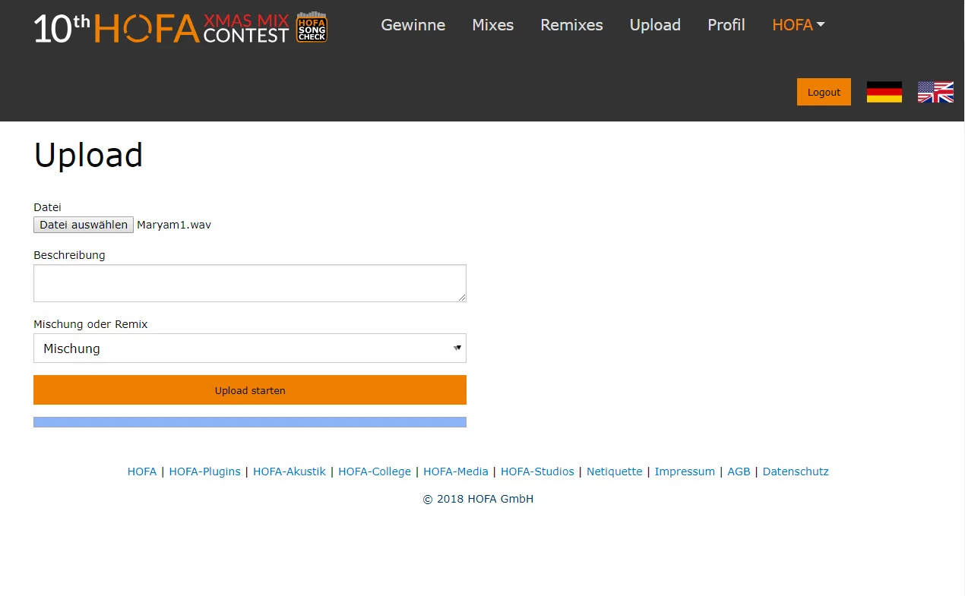Open the HOFA-College link
965x596 pixels.
pyautogui.click(x=375, y=471)
